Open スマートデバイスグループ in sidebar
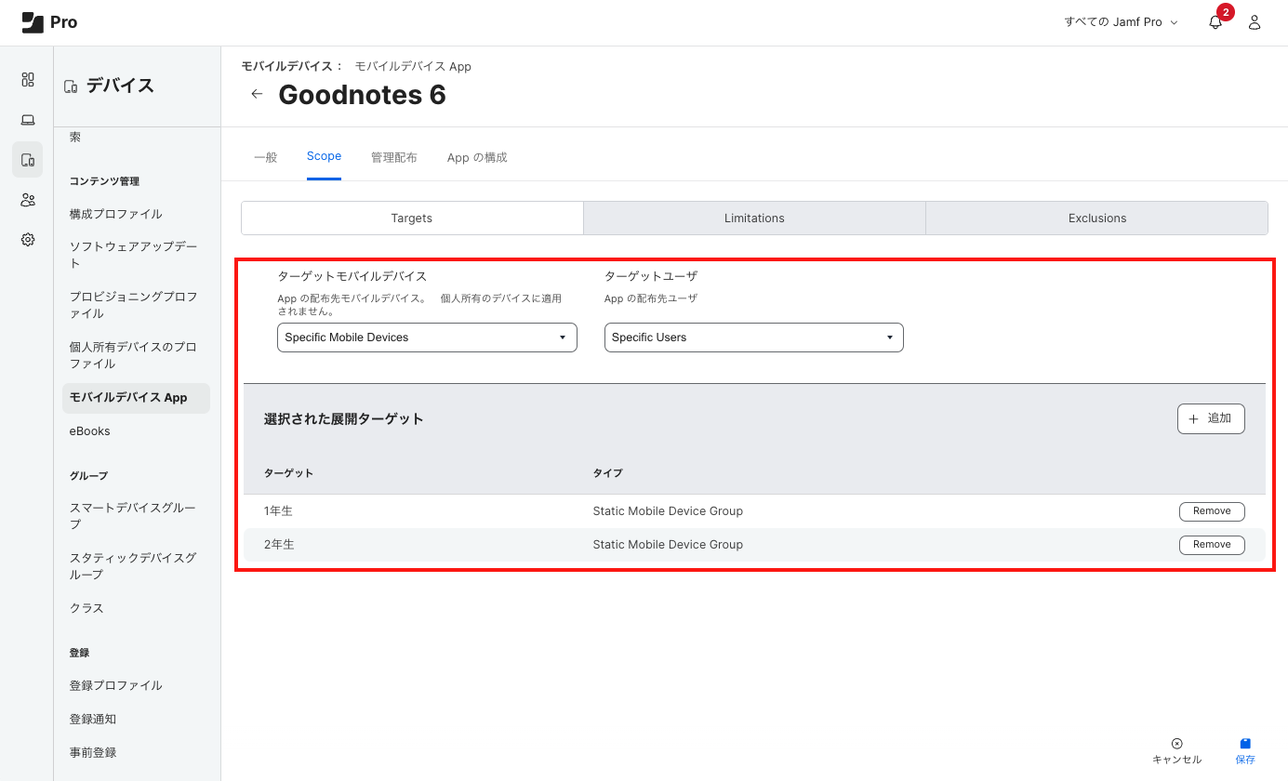This screenshot has width=1288, height=781. click(x=134, y=516)
